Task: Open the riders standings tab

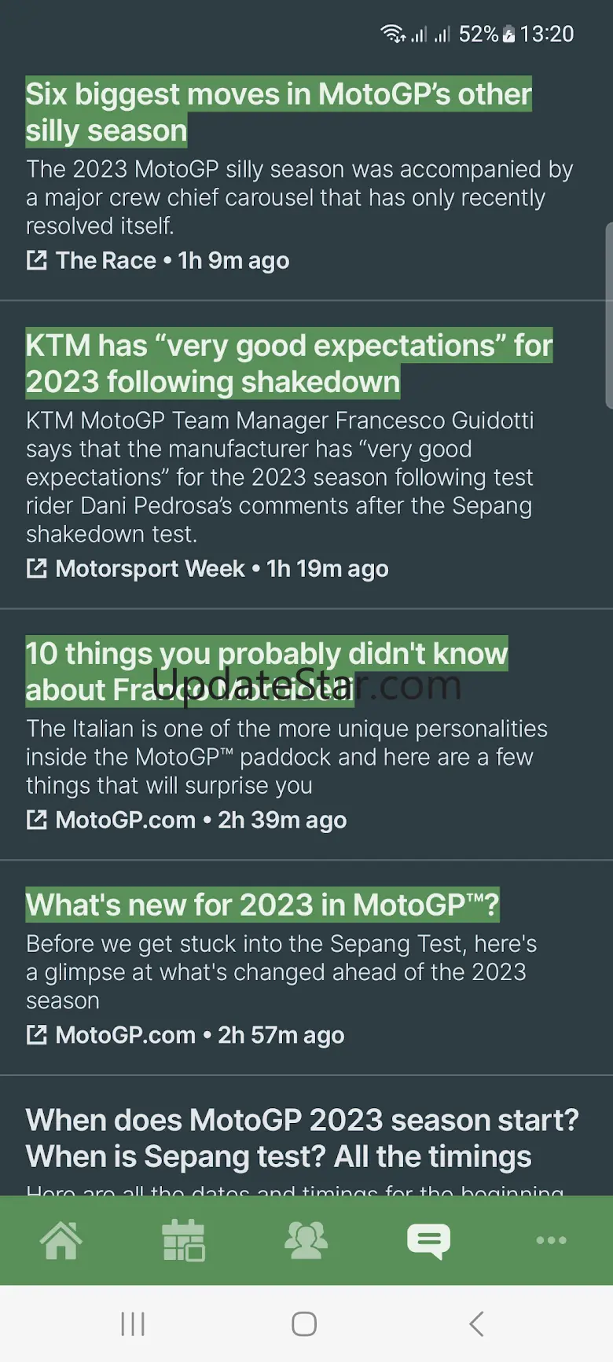Action: coord(306,1240)
